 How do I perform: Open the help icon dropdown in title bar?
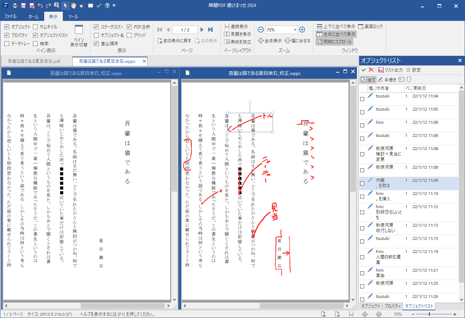[107, 5]
